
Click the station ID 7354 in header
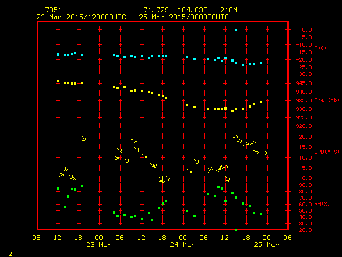point(53,10)
